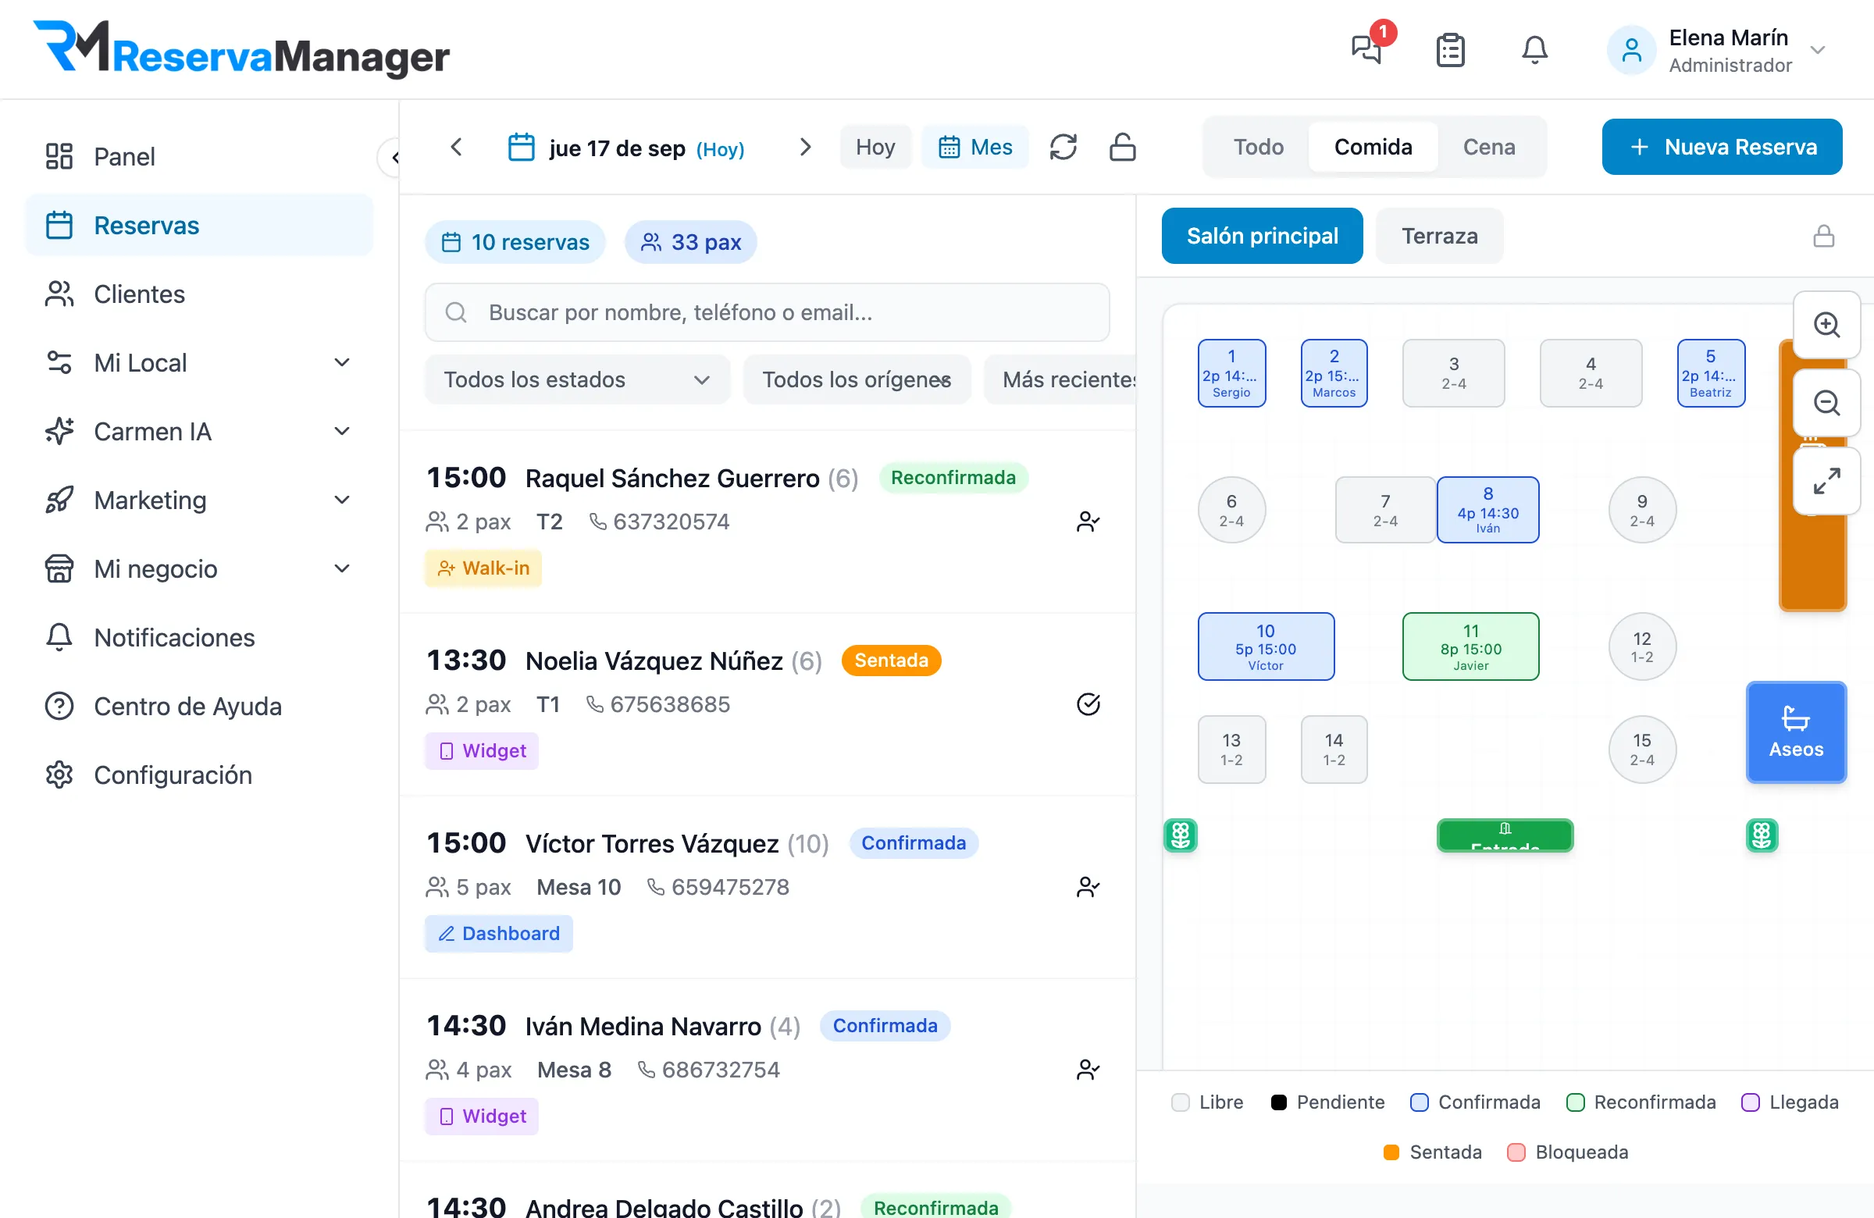
Task: Open the Todos los orígenes dropdown
Action: coord(857,379)
